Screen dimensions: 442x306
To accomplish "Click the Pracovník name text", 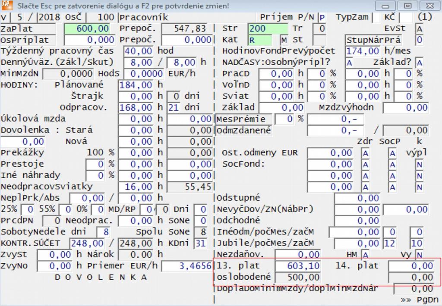I will (x=144, y=17).
